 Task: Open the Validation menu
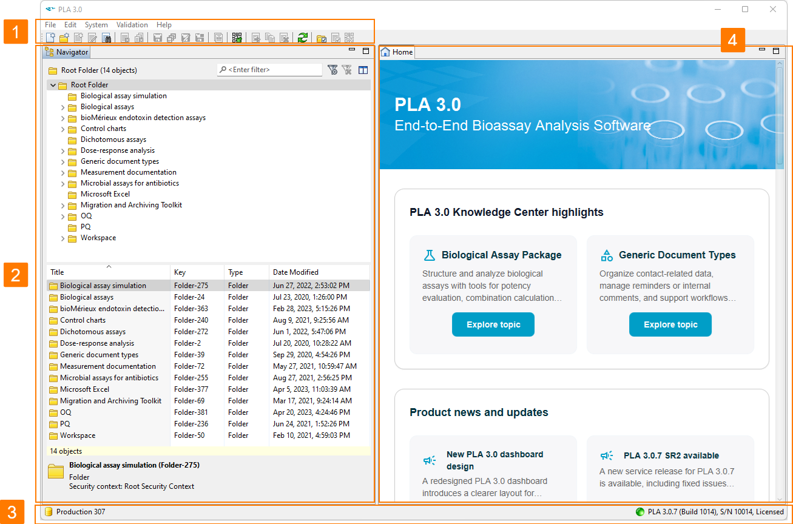132,25
